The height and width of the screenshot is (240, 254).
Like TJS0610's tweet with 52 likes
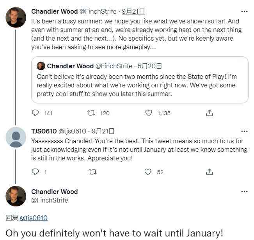[x=148, y=172]
